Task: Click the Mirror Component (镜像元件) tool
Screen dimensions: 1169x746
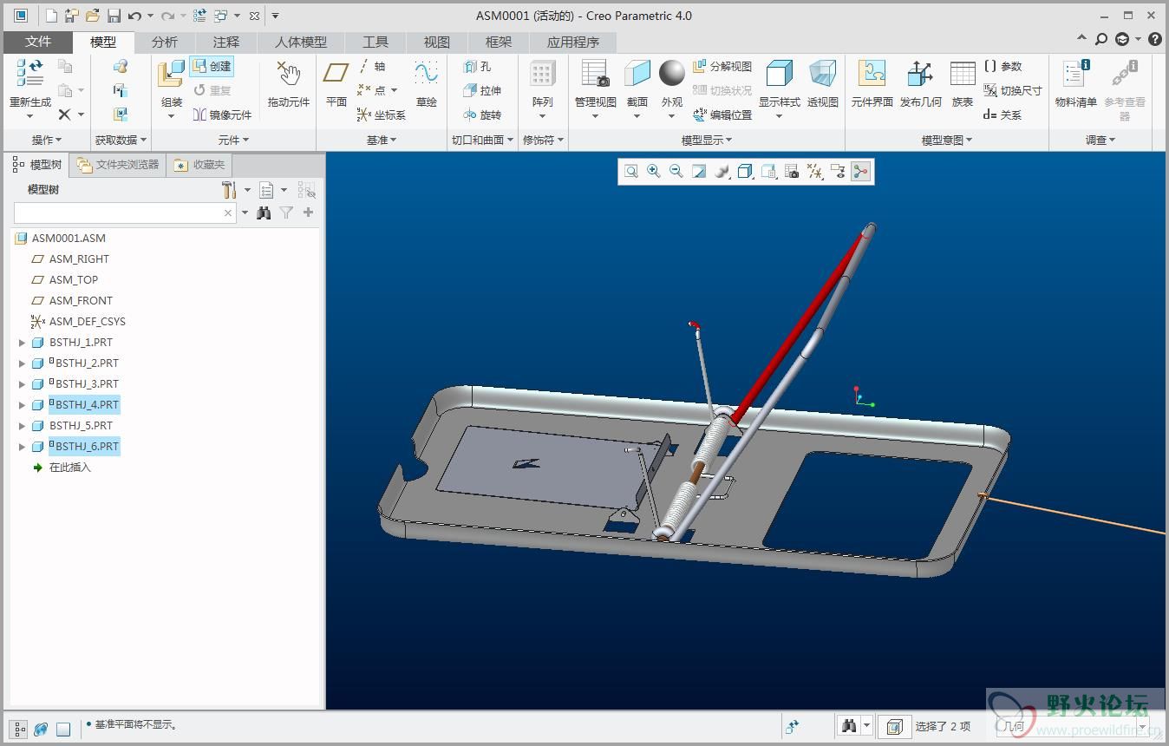Action: pos(222,115)
